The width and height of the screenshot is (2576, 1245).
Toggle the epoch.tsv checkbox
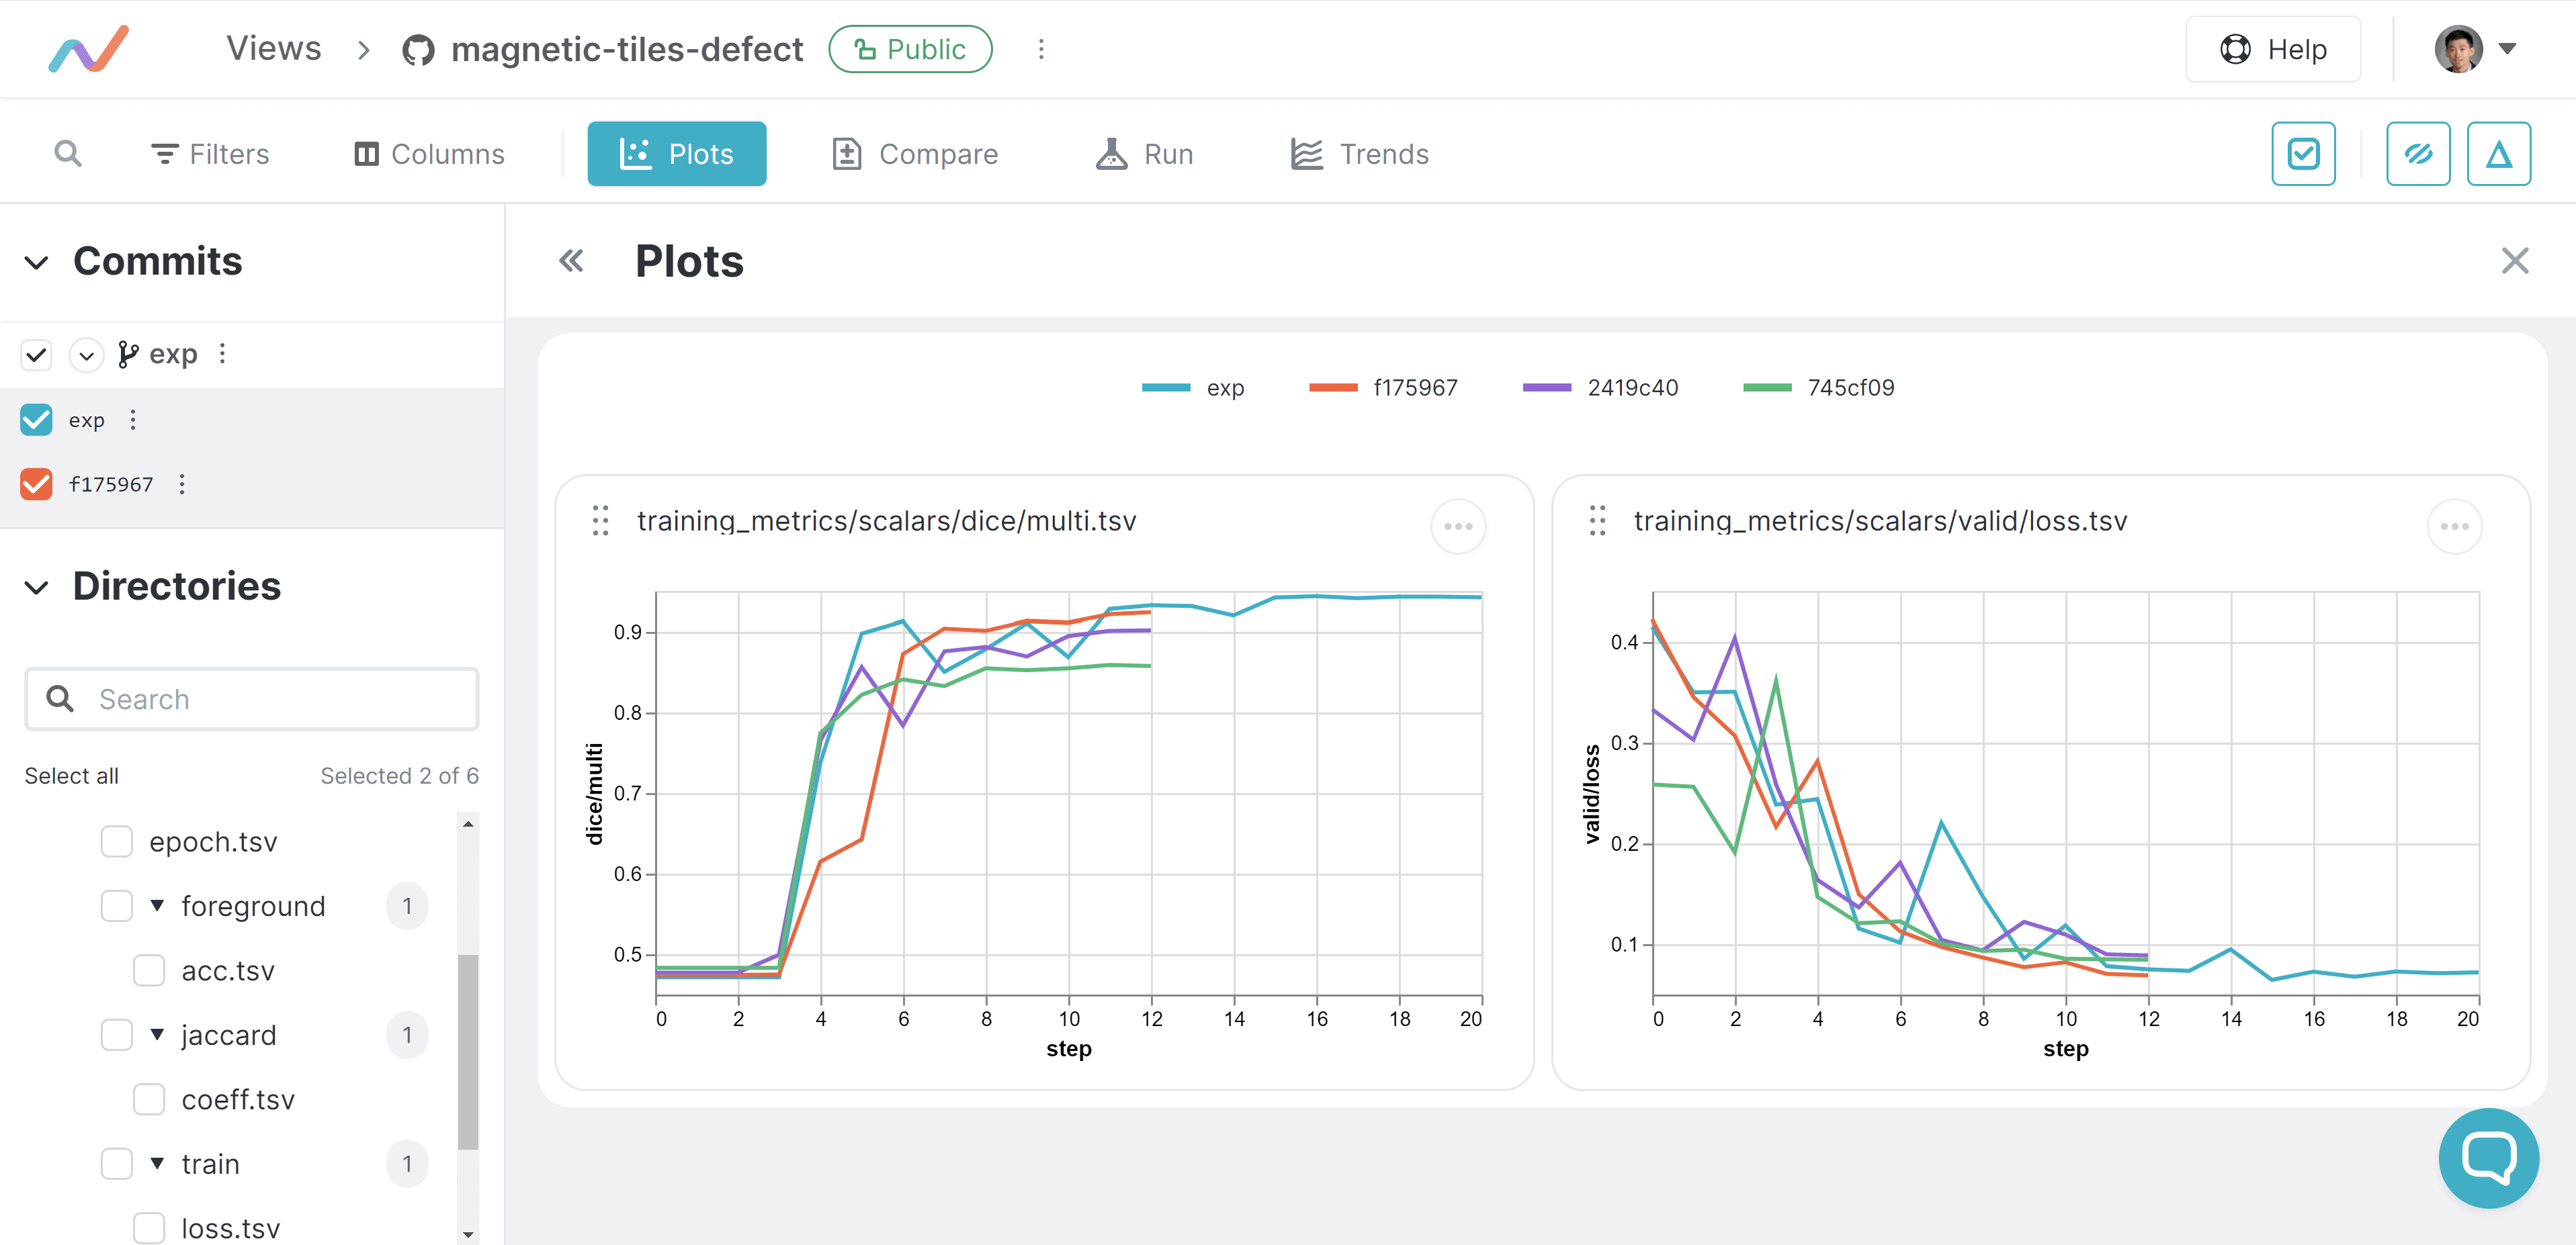click(117, 841)
